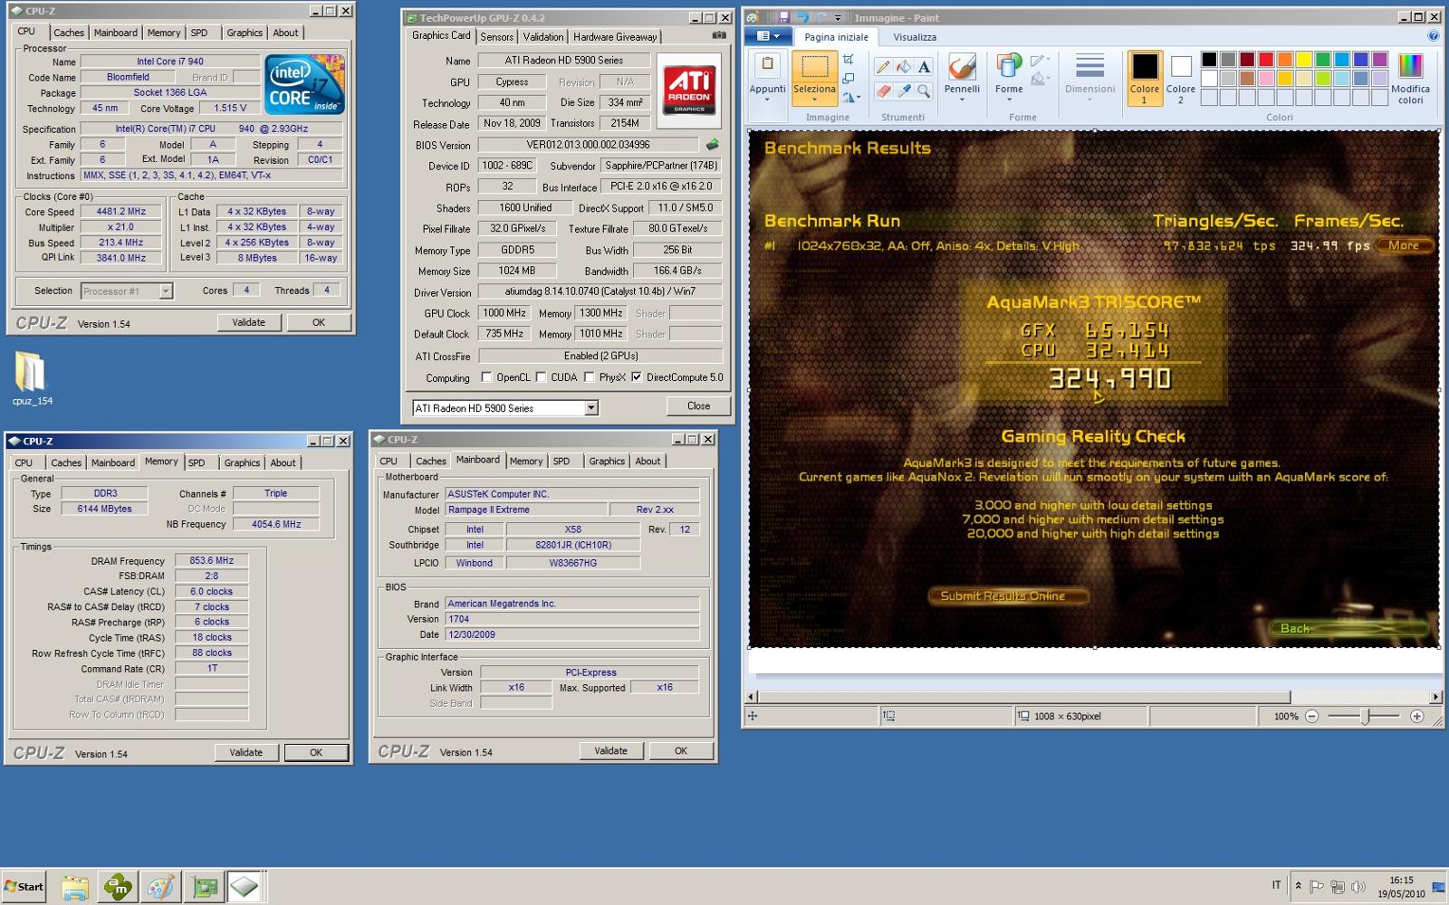Enable the PhysX checkbox in GPU-Z
The width and height of the screenshot is (1449, 905).
point(590,377)
